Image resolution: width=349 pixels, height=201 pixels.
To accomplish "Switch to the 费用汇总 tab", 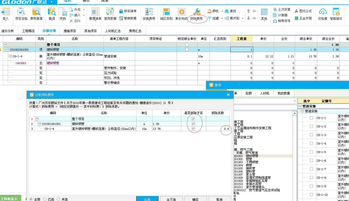I will [x=135, y=31].
